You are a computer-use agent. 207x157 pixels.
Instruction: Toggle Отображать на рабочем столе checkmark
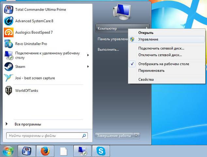point(132,64)
